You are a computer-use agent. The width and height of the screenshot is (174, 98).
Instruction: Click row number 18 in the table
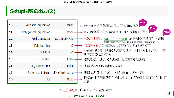pos(11,79)
